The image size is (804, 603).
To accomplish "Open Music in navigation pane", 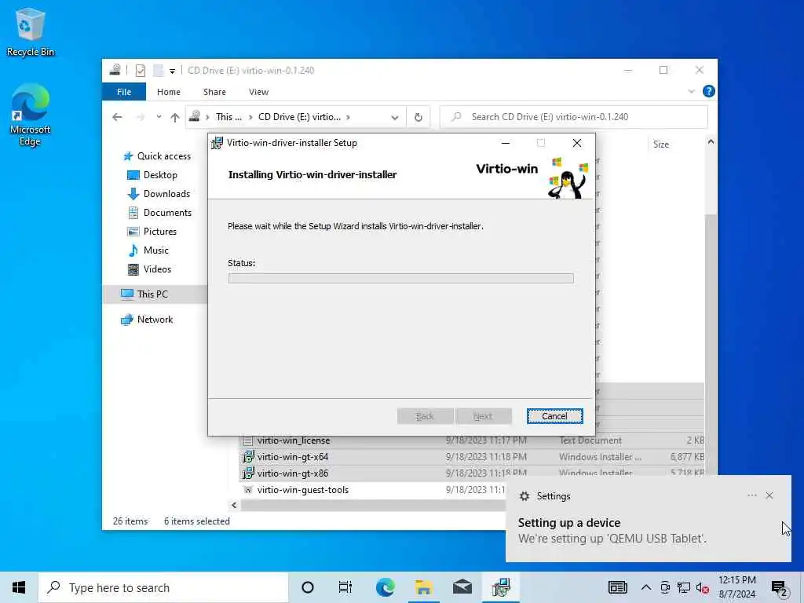I will pyautogui.click(x=148, y=250).
